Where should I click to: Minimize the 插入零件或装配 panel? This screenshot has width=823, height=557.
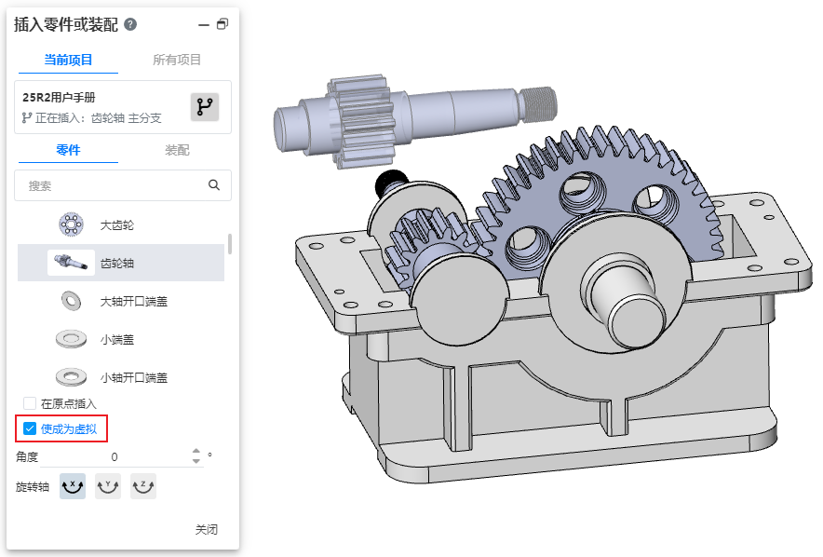pyautogui.click(x=204, y=24)
